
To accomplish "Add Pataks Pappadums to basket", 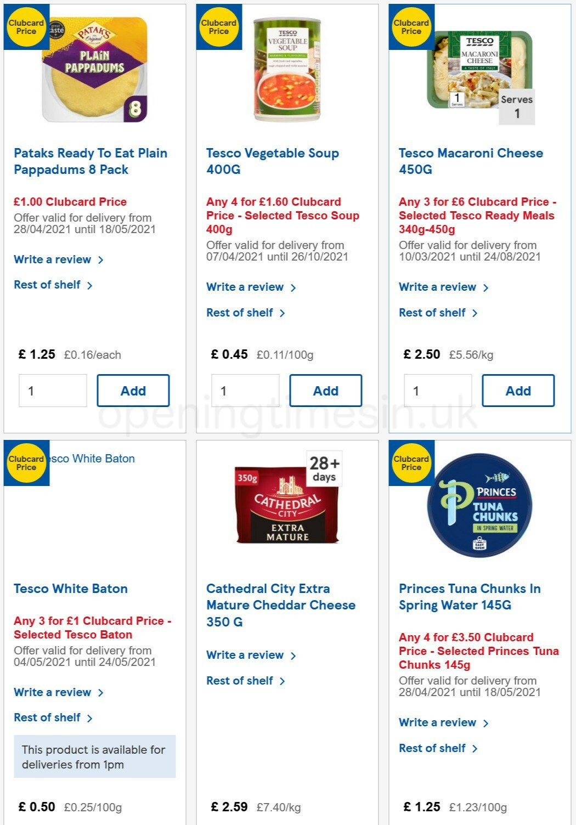I will tap(133, 391).
